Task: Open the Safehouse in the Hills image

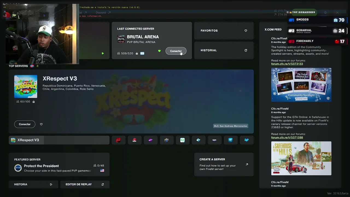Action: click(x=301, y=158)
